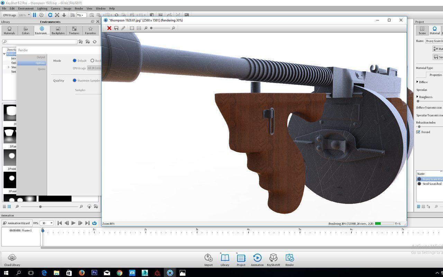
Task: Pause real-time rendering
Action: pyautogui.click(x=34, y=15)
